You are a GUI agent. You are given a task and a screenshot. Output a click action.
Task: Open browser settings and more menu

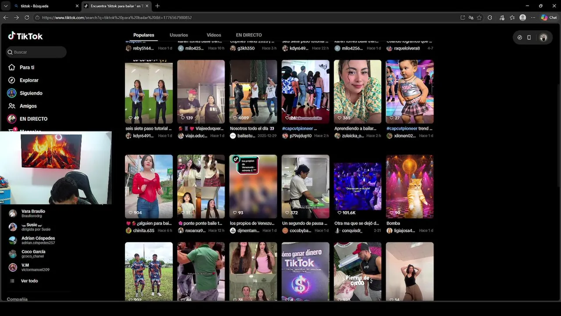pos(533,18)
